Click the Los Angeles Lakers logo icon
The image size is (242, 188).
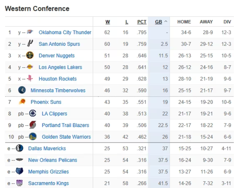tap(30, 67)
